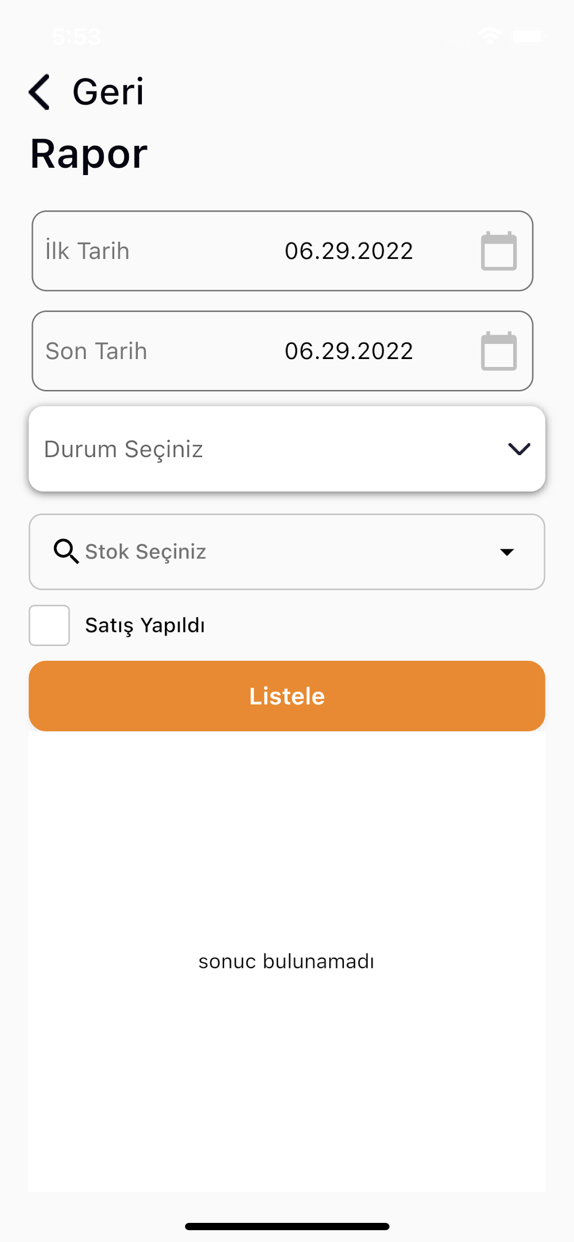Open calendar icon for Son Tarih

click(499, 351)
